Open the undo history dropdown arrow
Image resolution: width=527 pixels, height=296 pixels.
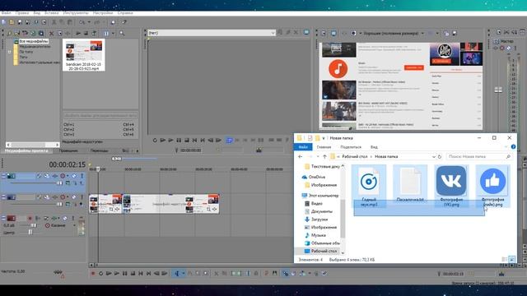pos(89,22)
